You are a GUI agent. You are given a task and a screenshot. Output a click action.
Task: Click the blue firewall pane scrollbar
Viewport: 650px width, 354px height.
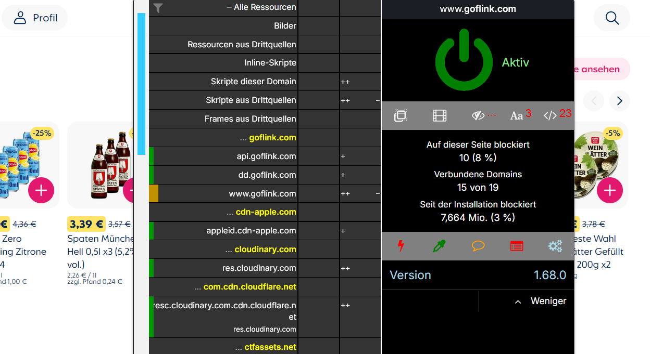(141, 84)
